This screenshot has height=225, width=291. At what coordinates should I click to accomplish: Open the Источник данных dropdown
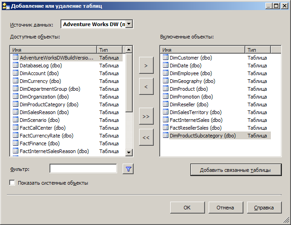[x=129, y=24]
